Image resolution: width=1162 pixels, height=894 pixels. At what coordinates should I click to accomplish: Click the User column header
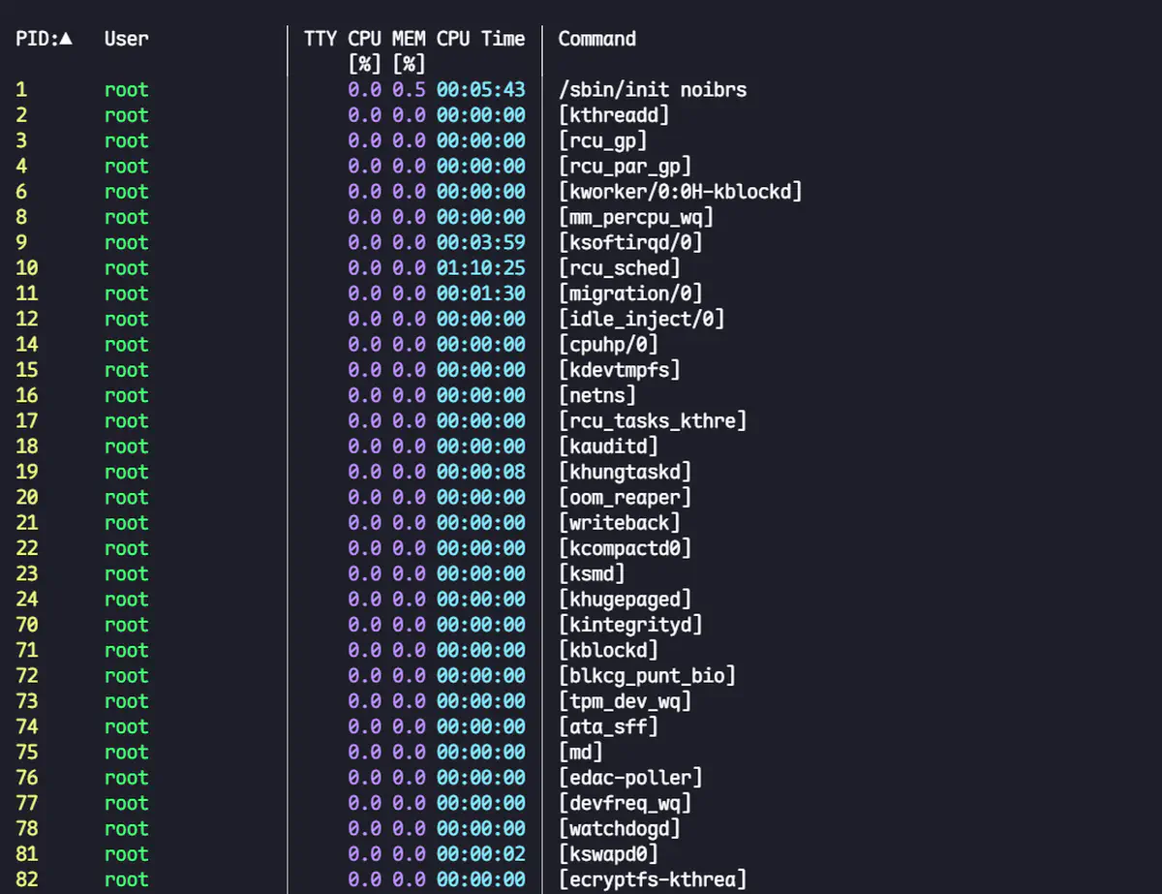[126, 40]
